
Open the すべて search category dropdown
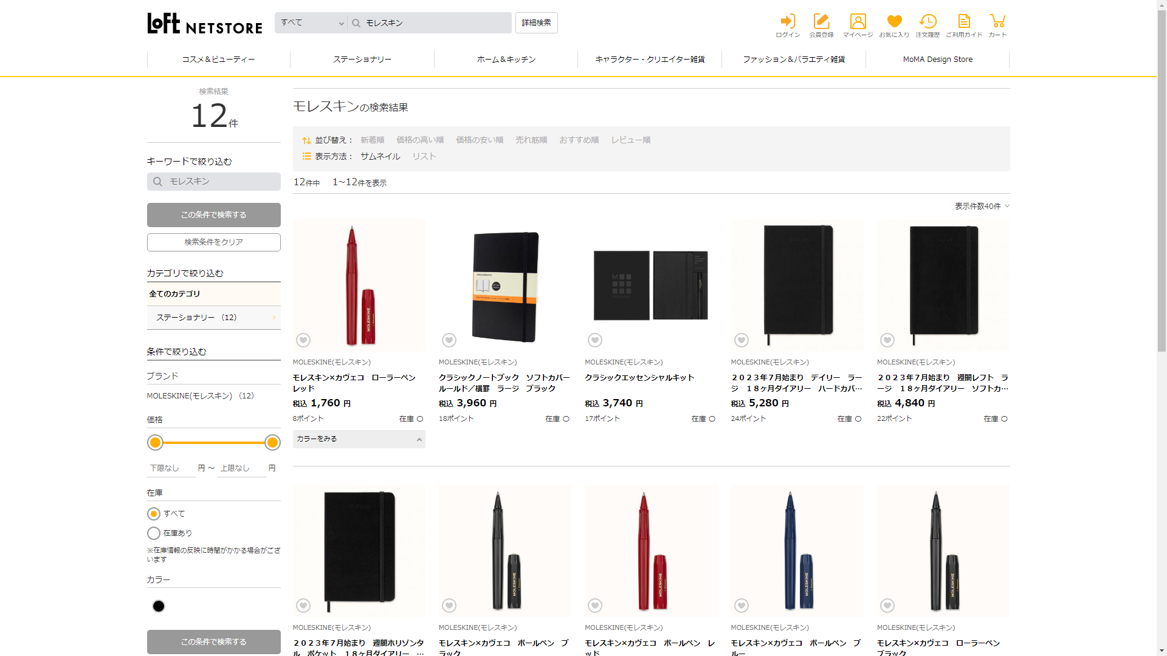tap(311, 23)
